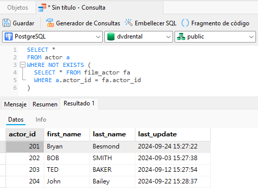Click the query tab icon beside Sin título
The width and height of the screenshot is (258, 188).
pos(42,8)
